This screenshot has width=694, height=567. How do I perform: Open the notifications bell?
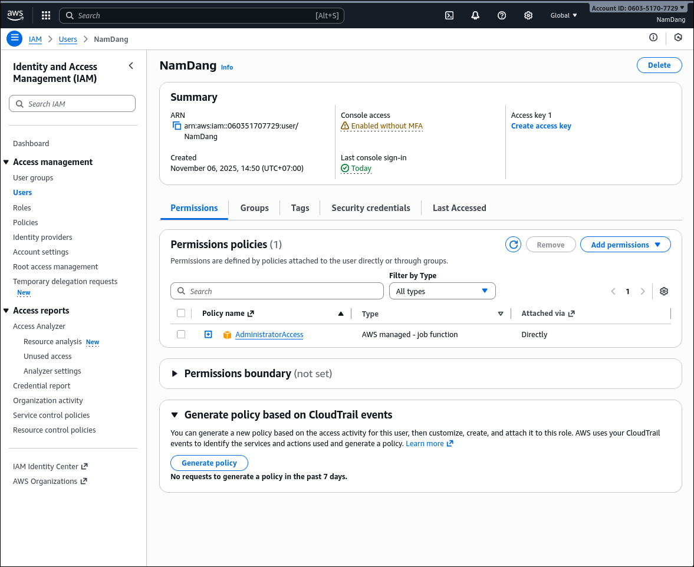tap(475, 15)
